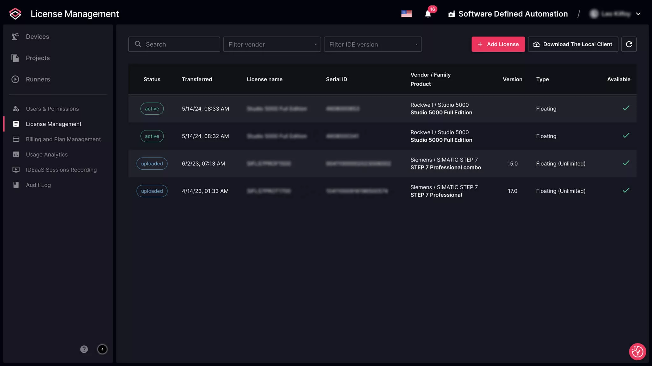Click the app logo in header

tap(15, 14)
